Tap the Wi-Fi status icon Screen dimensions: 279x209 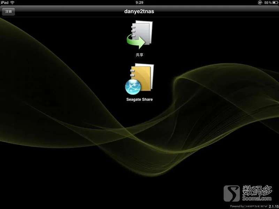click(x=12, y=2)
